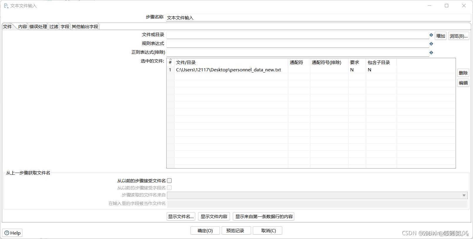Switch to the 文件 tab
Screen dimensions: 473x239
click(7, 26)
